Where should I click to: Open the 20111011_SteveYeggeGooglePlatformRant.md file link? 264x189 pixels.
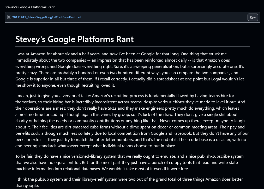pos(47,17)
